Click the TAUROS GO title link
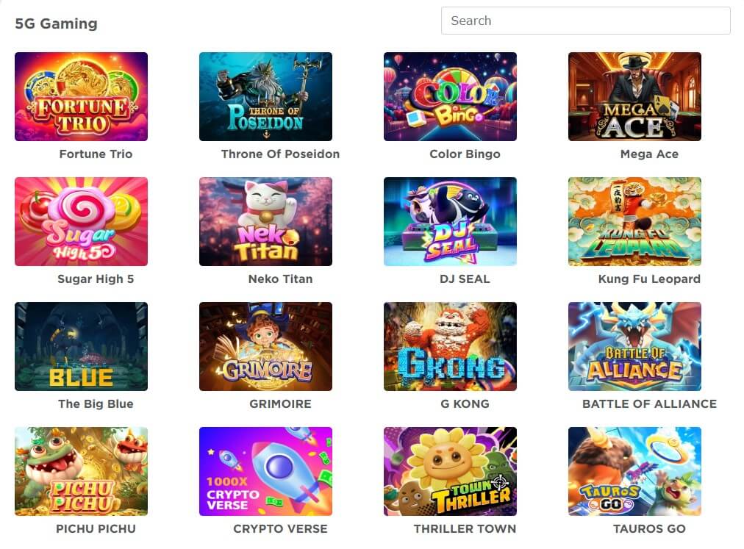Screen dimensions: 744x549 tap(649, 528)
